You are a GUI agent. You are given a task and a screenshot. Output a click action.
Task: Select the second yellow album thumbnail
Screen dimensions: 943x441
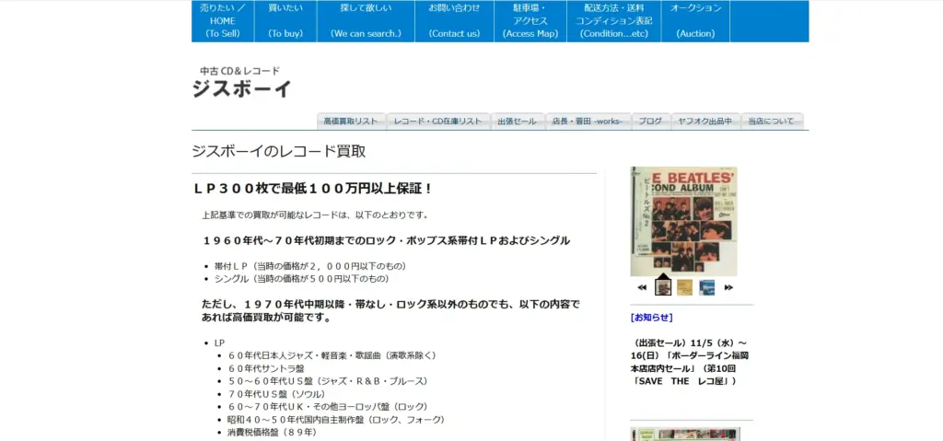click(684, 287)
